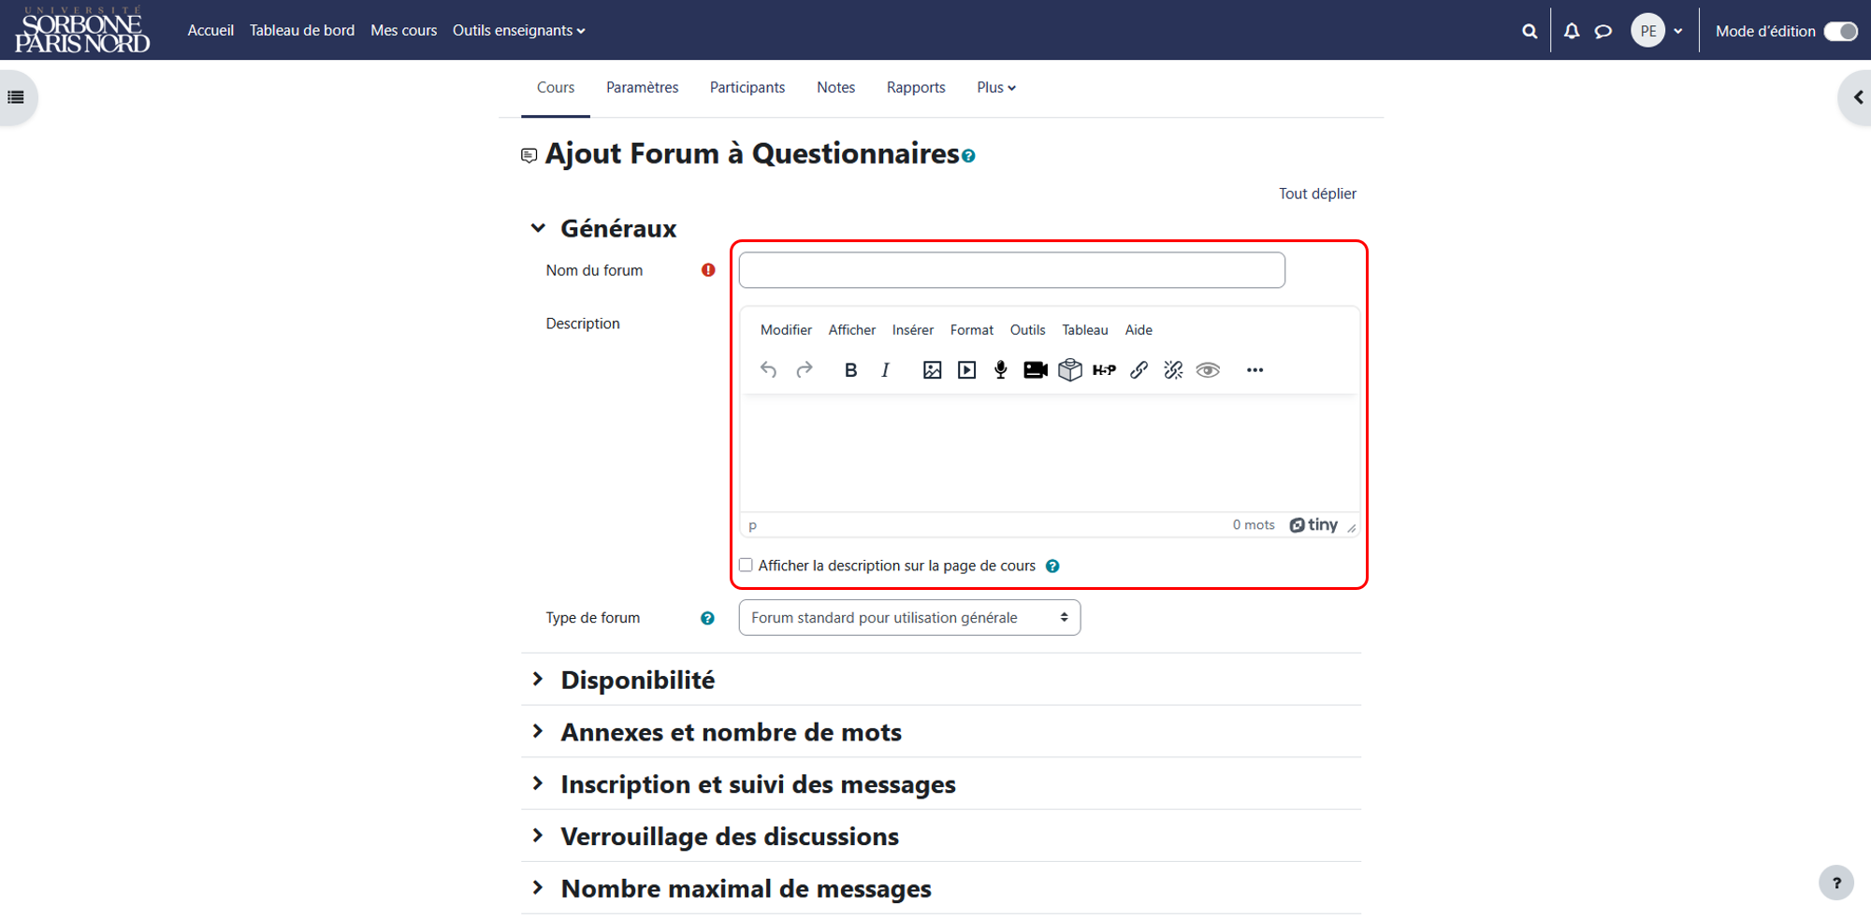The image size is (1871, 919).
Task: Click the Tout déplier link
Action: pyautogui.click(x=1317, y=194)
